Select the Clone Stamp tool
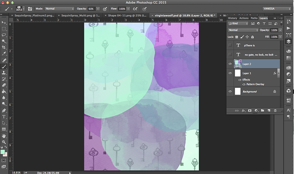 [4, 73]
